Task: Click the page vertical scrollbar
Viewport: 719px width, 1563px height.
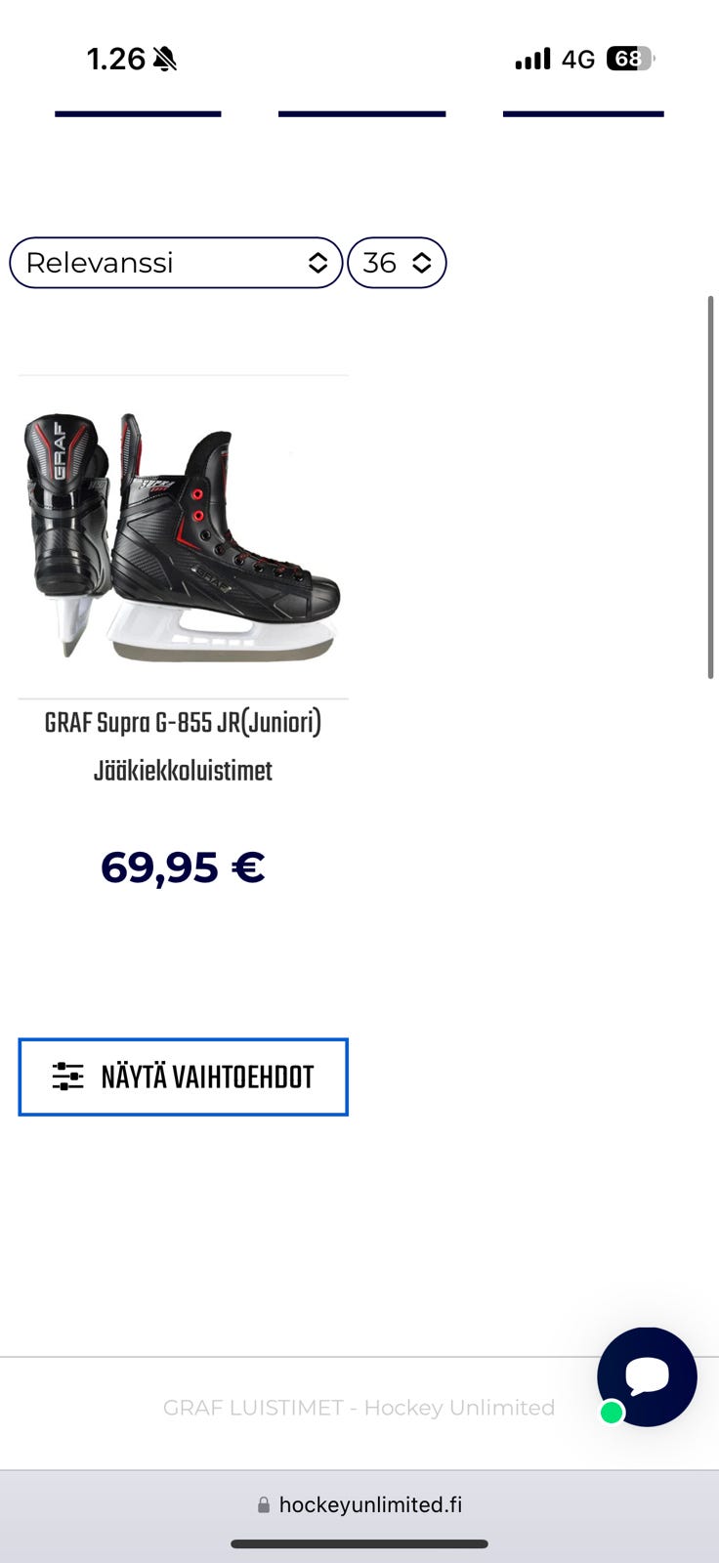Action: [x=710, y=486]
